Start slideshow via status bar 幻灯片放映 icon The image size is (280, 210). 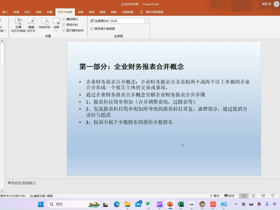click(273, 196)
